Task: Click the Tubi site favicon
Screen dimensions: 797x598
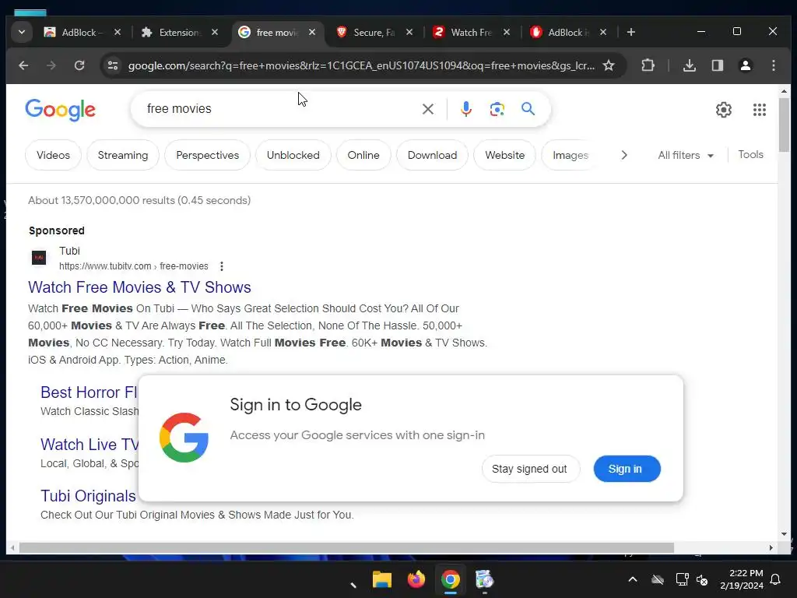Action: click(39, 258)
